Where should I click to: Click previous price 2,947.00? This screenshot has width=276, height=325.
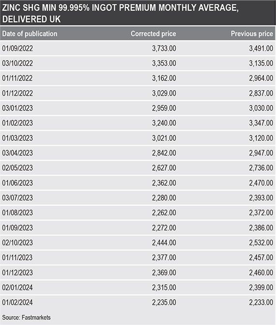pos(261,153)
